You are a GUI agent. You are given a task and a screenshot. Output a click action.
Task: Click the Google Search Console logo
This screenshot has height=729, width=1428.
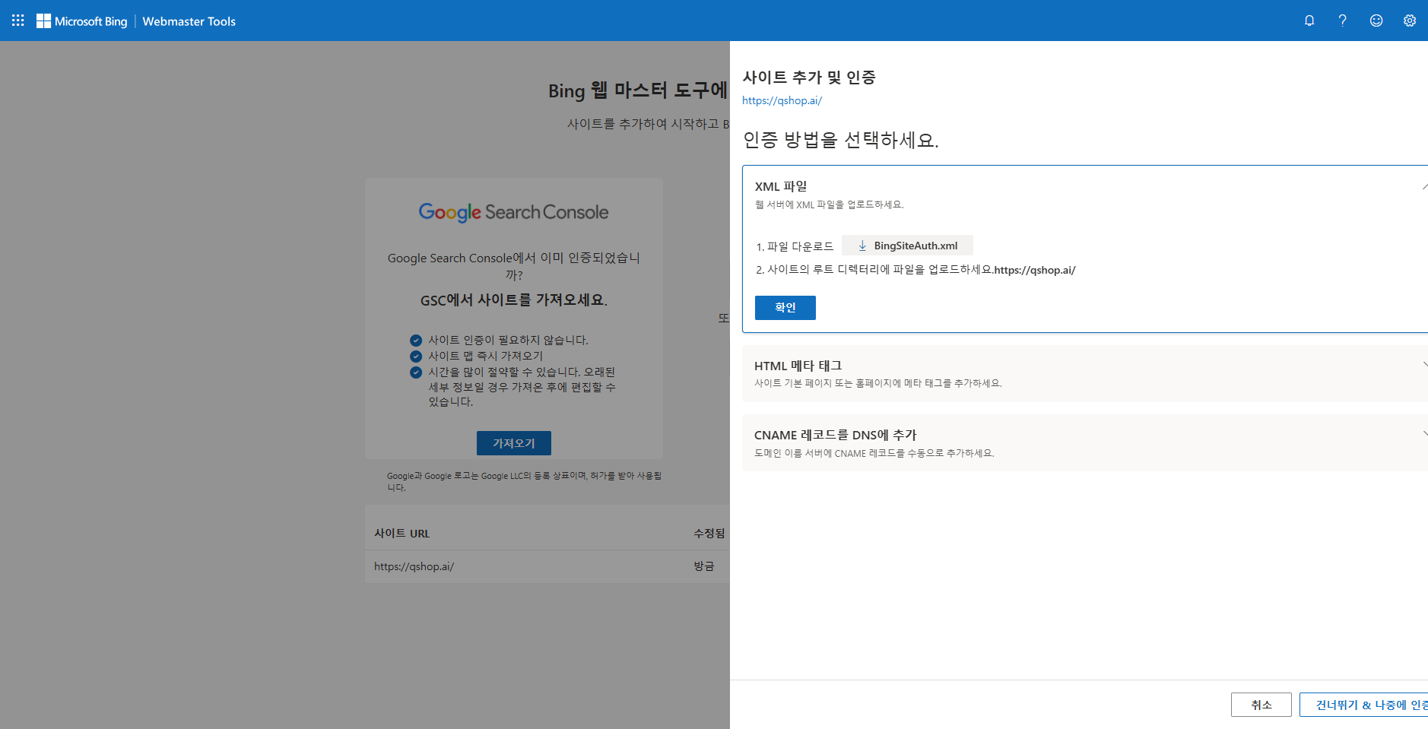513,212
